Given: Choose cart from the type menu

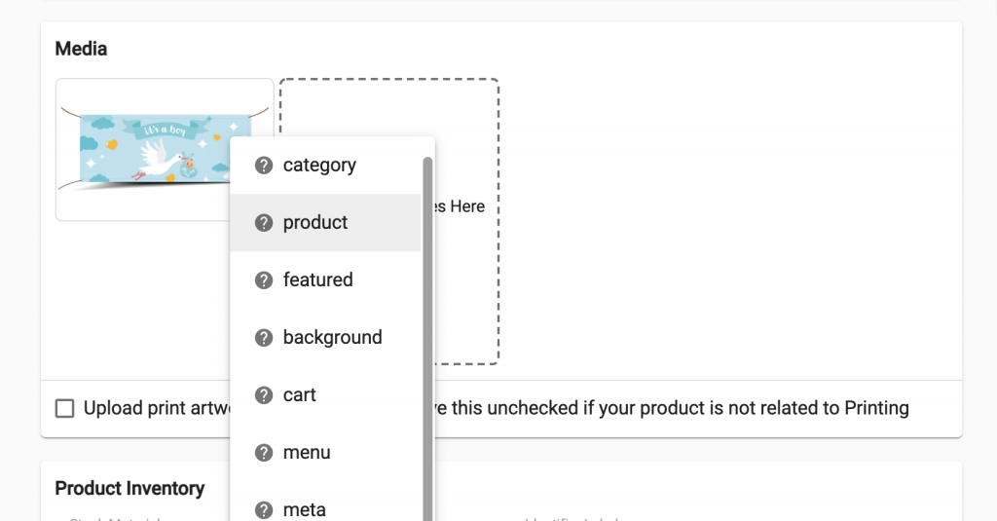Looking at the screenshot, I should pyautogui.click(x=325, y=395).
